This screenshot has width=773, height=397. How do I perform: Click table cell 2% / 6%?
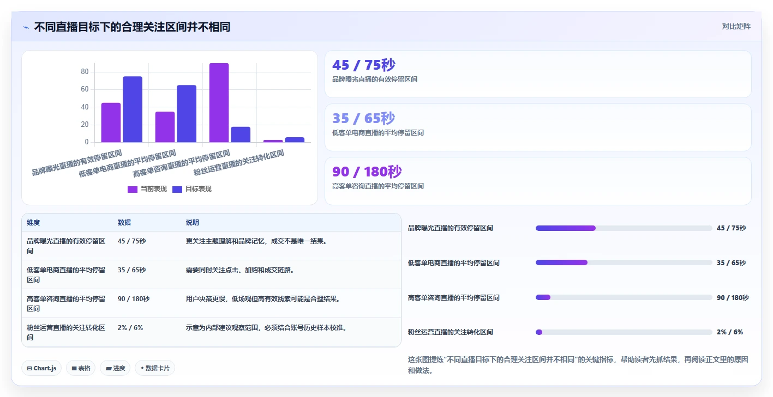(130, 327)
